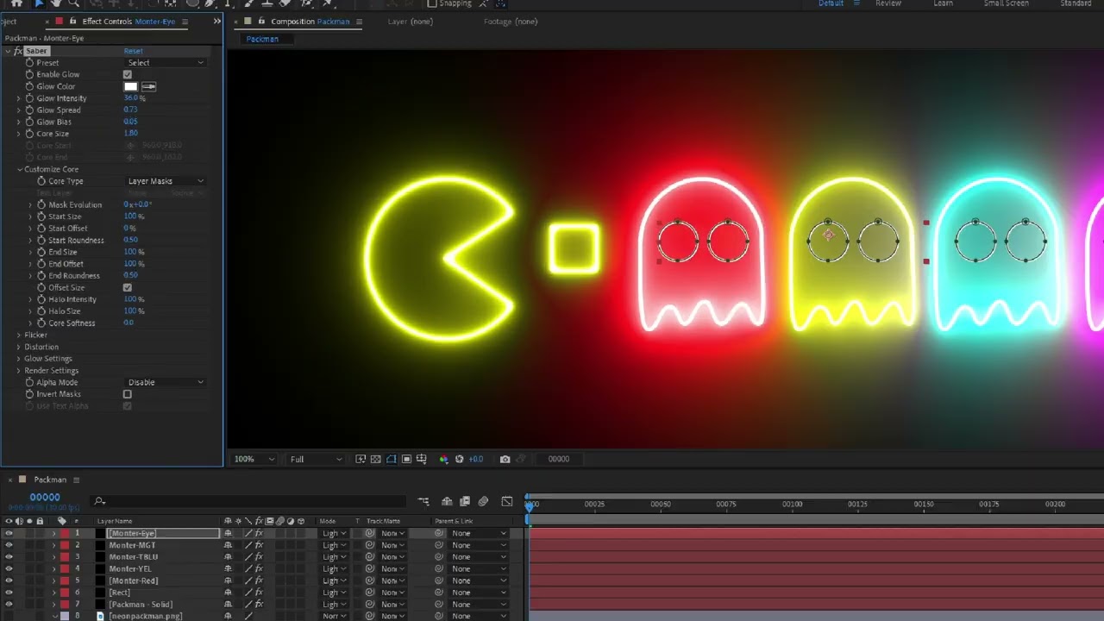Click the Glow Color white swatch

tap(130, 86)
